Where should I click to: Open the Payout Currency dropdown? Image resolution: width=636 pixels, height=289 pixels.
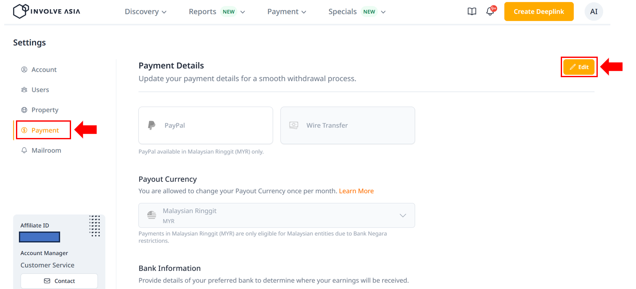tap(277, 216)
